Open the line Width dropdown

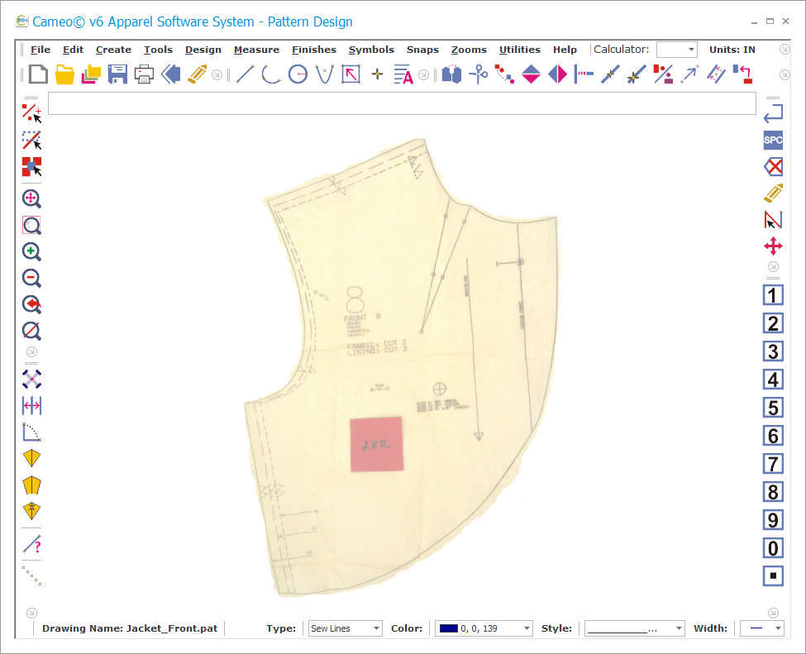pos(761,628)
